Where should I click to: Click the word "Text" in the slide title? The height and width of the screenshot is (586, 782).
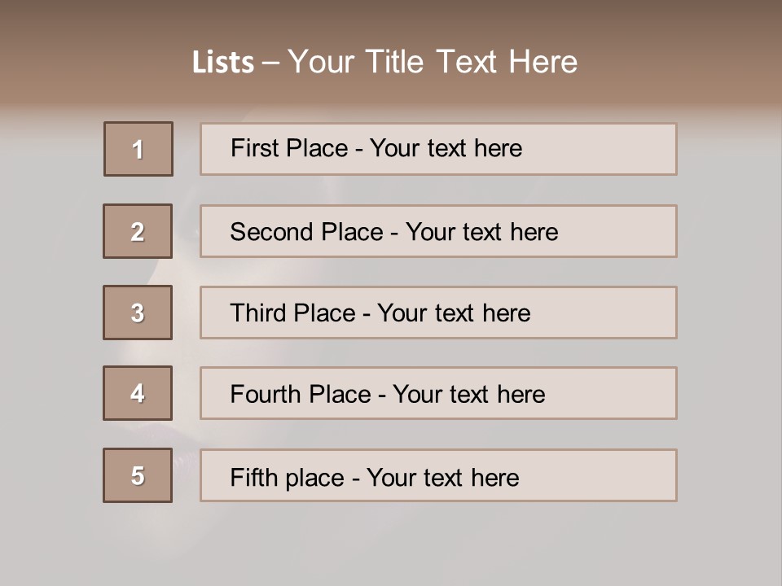point(467,62)
